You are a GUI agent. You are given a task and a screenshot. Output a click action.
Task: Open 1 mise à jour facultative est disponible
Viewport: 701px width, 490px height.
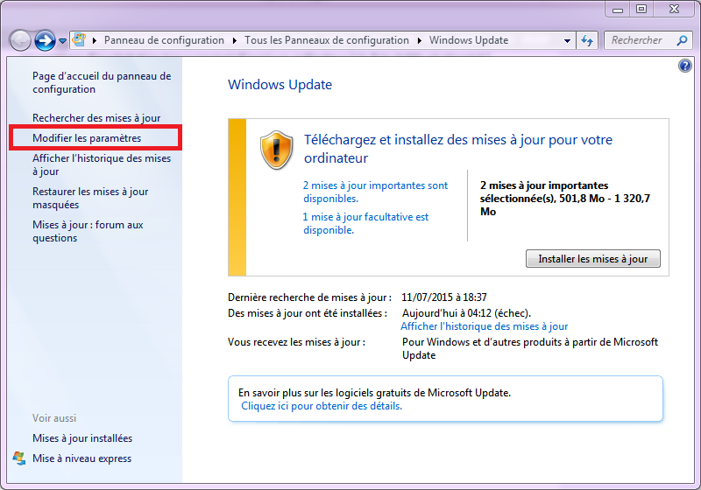[x=365, y=223]
